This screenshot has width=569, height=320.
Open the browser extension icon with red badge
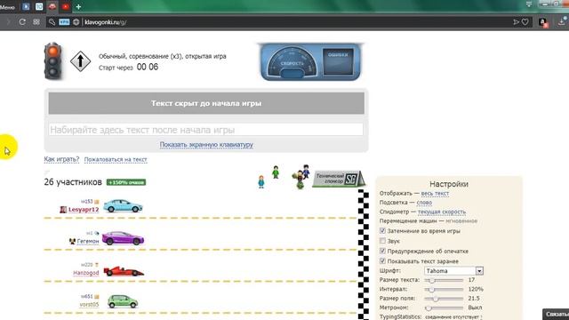click(543, 22)
